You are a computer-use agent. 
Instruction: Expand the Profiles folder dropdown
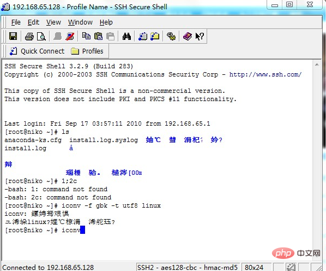pos(87,51)
